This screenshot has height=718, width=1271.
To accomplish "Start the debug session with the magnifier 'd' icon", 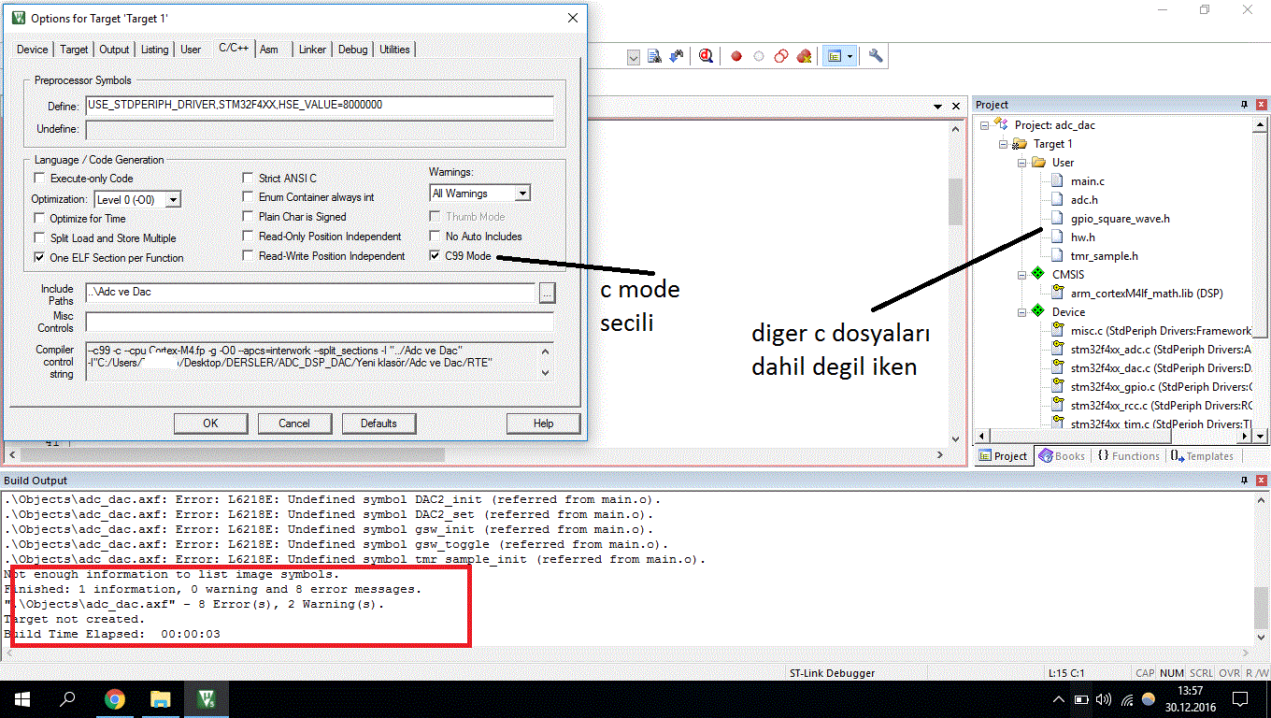I will pos(707,56).
